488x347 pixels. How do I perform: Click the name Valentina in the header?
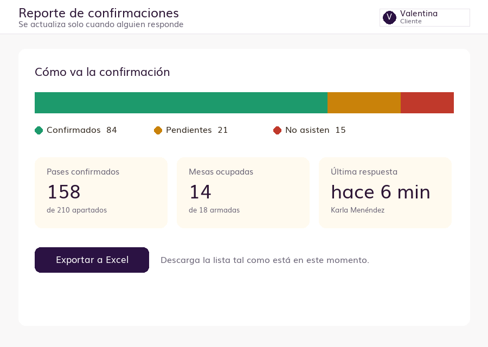pos(419,14)
